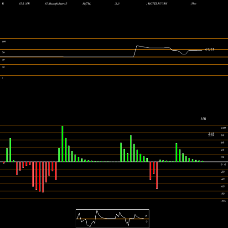Click the 'SI & MR' header label
The image size is (228, 228).
tap(24, 4)
